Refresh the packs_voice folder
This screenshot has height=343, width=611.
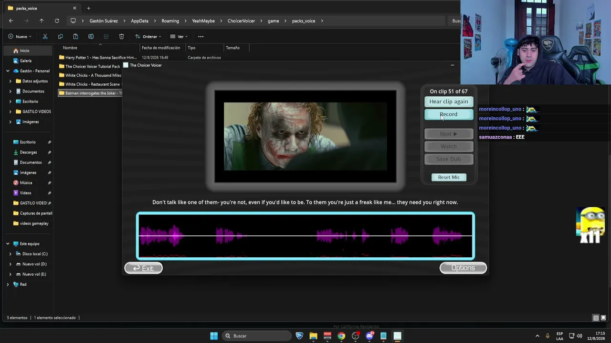[57, 21]
